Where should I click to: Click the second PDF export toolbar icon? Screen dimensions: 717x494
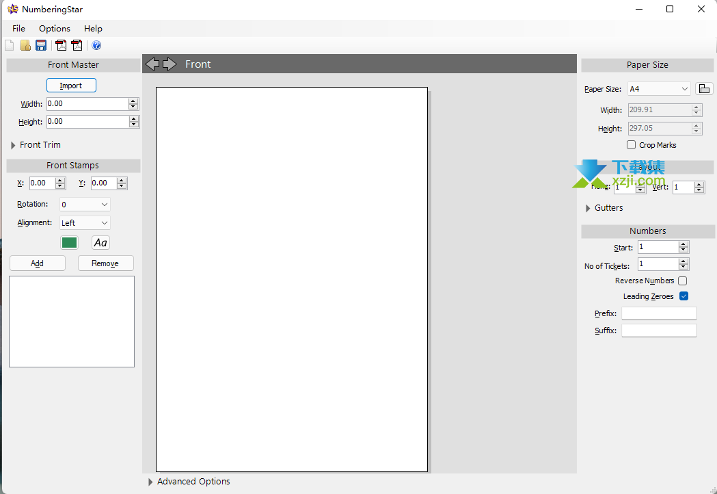coord(77,46)
